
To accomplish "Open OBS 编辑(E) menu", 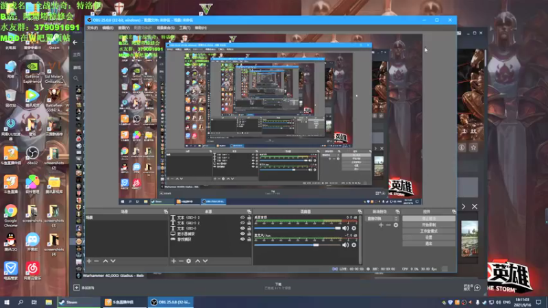I will click(108, 27).
